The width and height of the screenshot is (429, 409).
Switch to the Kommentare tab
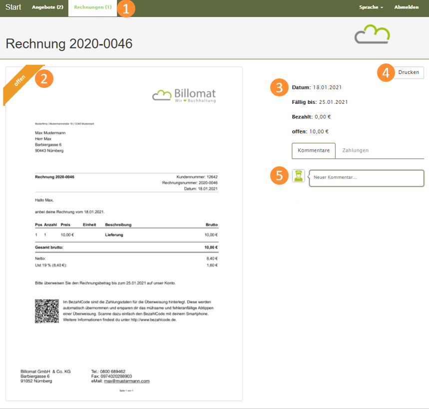pyautogui.click(x=314, y=150)
